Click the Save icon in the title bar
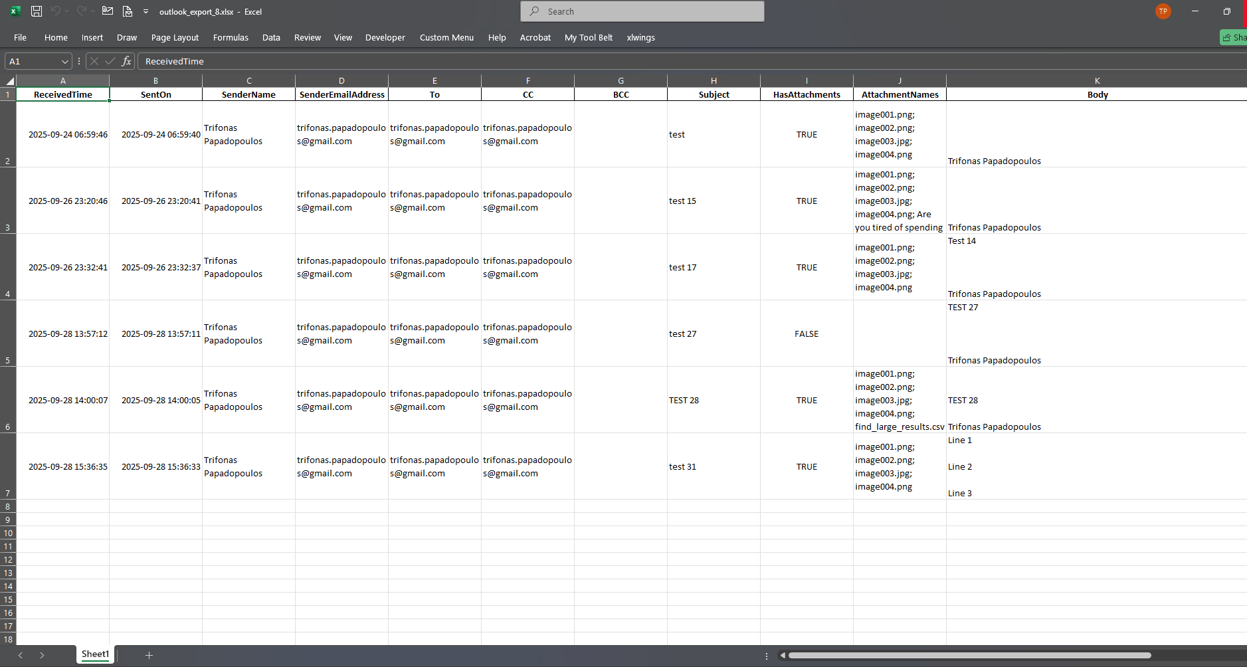 (37, 11)
